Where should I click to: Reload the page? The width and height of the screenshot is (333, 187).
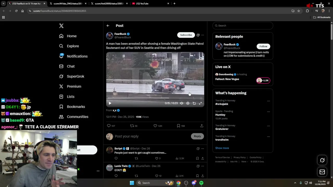pos(16,11)
